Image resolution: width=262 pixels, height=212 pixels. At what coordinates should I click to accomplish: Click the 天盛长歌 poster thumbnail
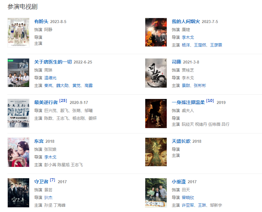click(x=156, y=152)
